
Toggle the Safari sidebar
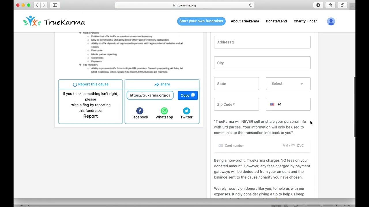point(55,5)
